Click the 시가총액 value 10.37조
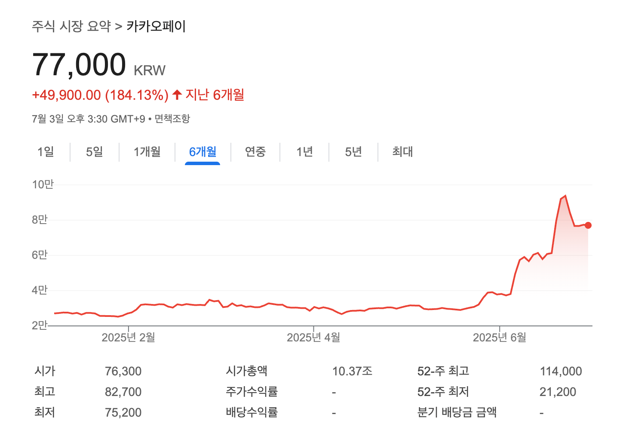The height and width of the screenshot is (436, 626). 352,371
